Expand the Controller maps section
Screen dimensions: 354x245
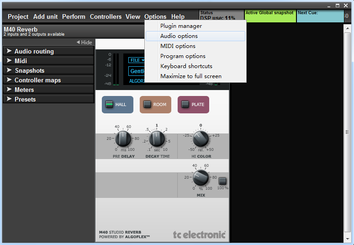(48, 80)
